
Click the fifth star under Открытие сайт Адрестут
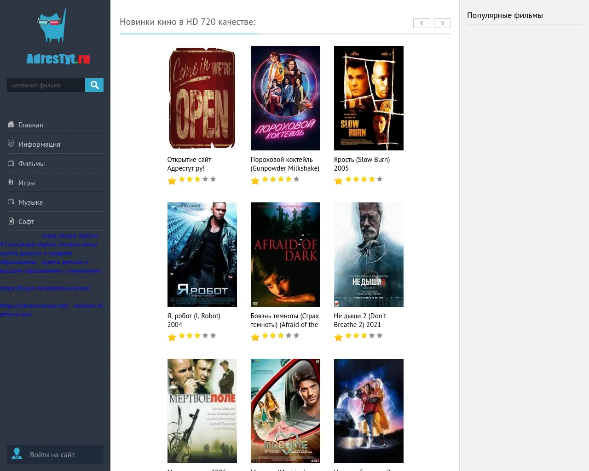(x=213, y=179)
